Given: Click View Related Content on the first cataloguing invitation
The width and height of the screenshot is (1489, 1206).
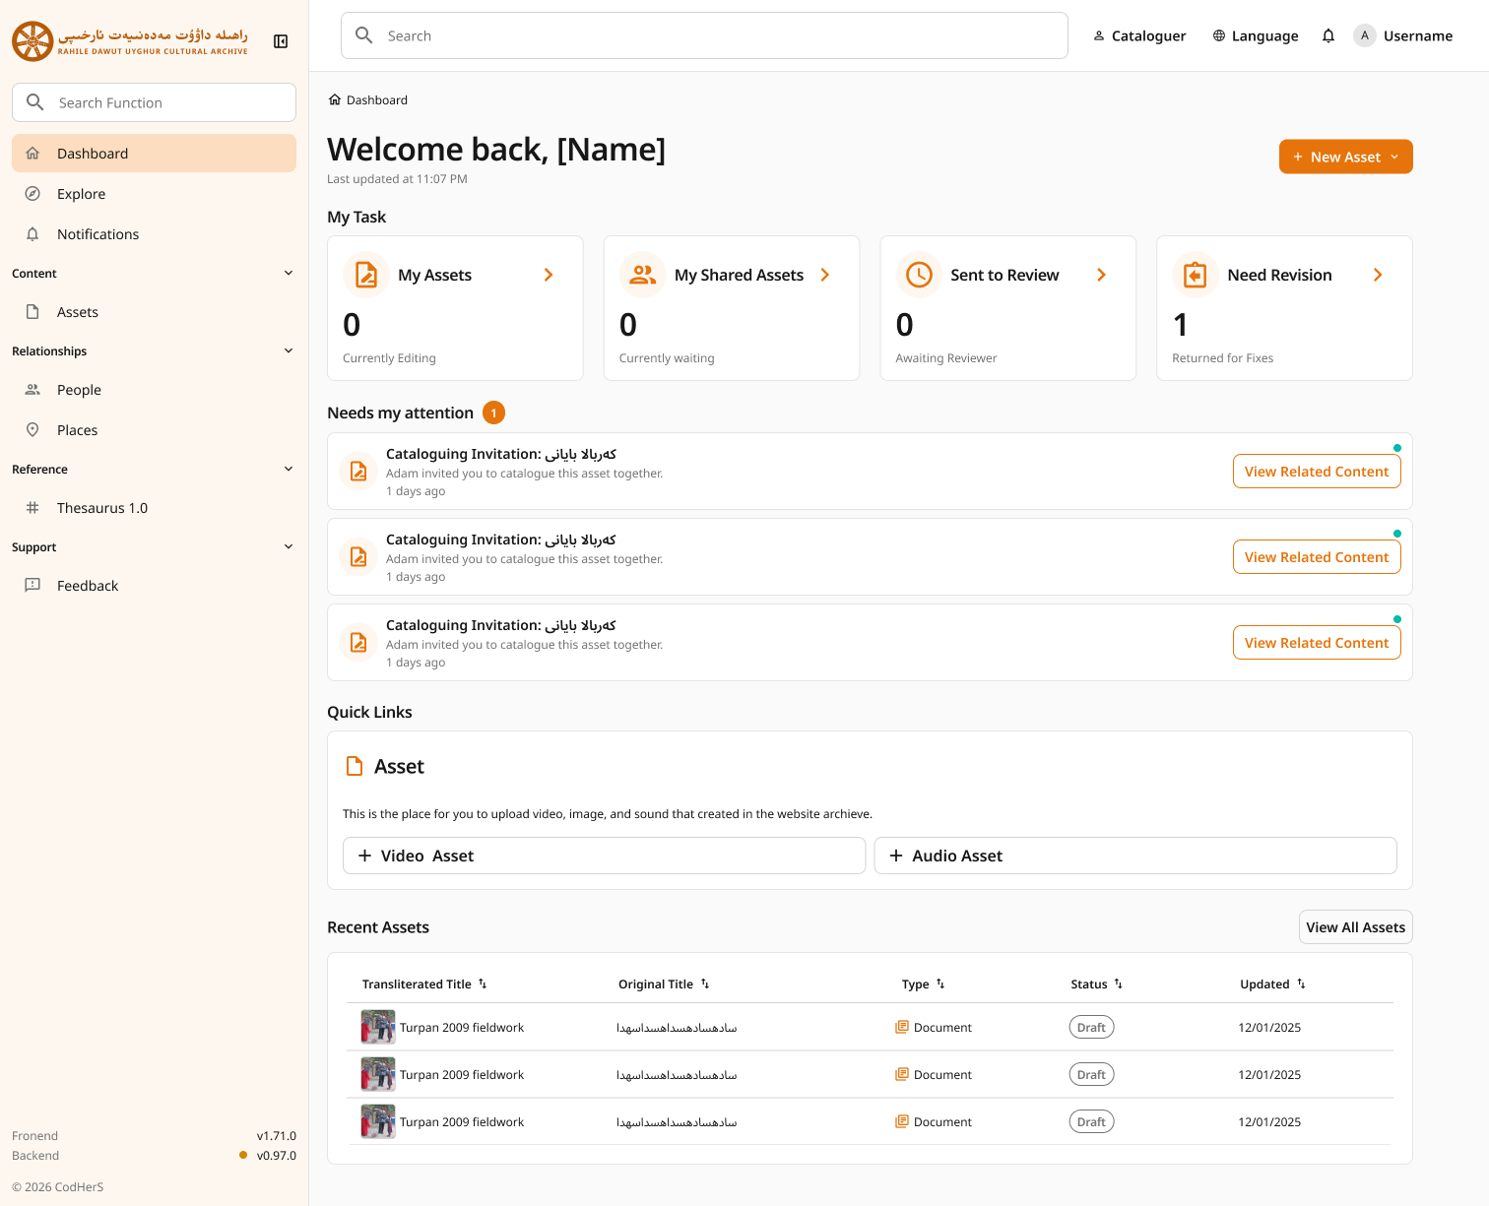Looking at the screenshot, I should [x=1317, y=471].
